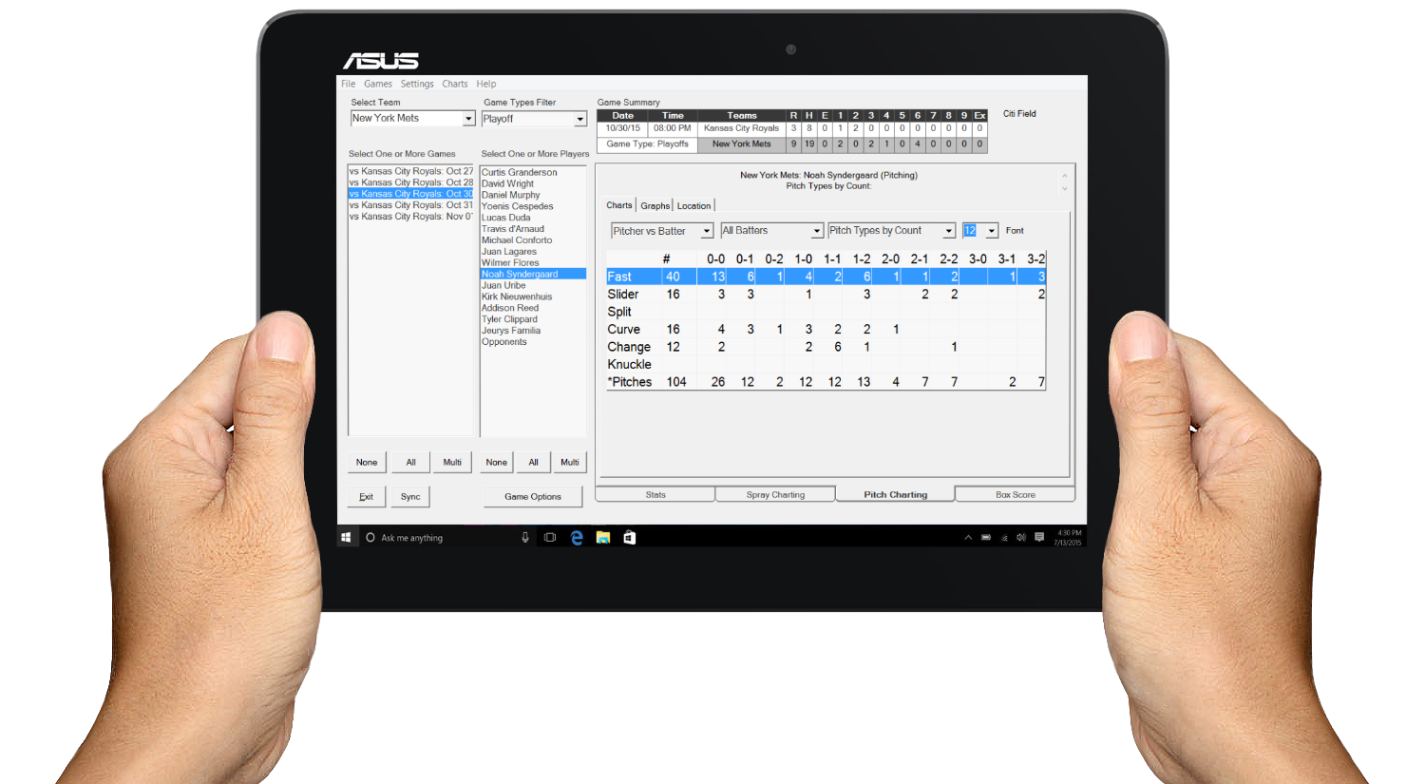The image size is (1425, 784).
Task: Select the Change pitch row
Action: (826, 347)
